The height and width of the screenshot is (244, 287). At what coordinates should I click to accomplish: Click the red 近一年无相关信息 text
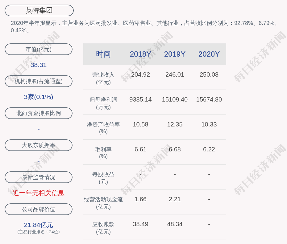(39, 193)
